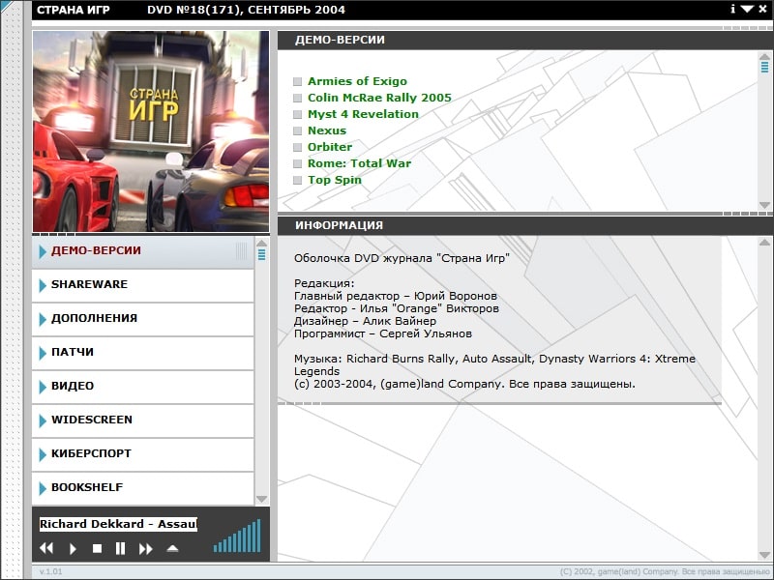Click the rewind playback button
This screenshot has width=774, height=580.
click(46, 548)
